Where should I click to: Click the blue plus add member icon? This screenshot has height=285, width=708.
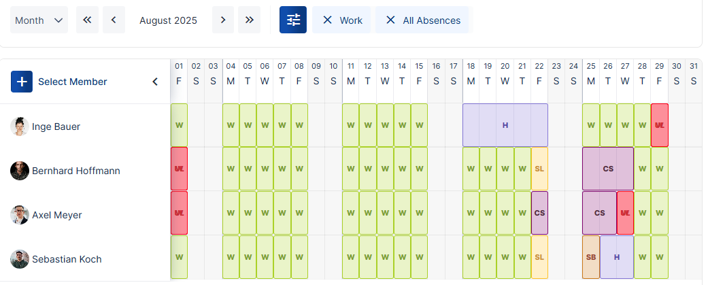[x=22, y=82]
